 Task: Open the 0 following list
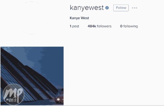click(129, 26)
